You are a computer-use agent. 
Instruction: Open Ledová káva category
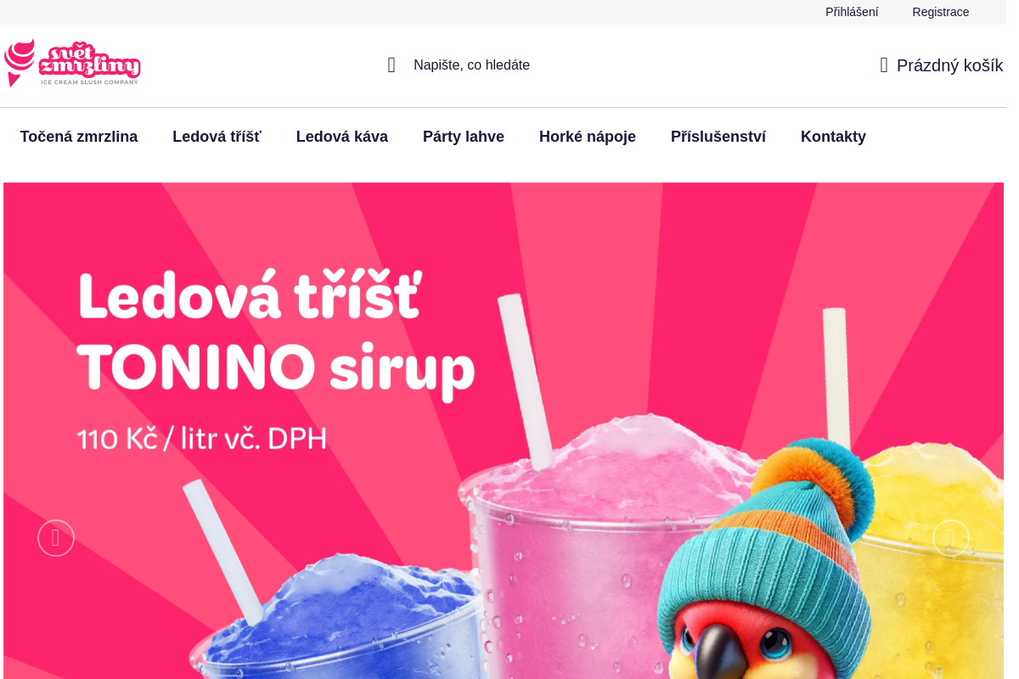[x=342, y=137]
